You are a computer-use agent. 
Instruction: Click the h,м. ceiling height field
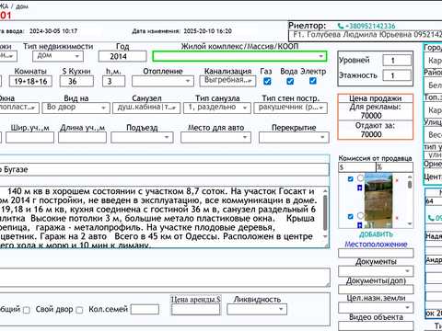(113, 81)
